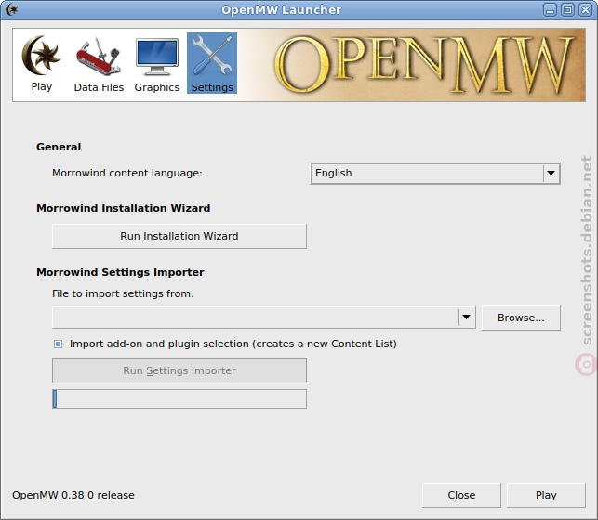The image size is (598, 520).
Task: Click the disabled Run Settings Importer button
Action: coord(179,370)
